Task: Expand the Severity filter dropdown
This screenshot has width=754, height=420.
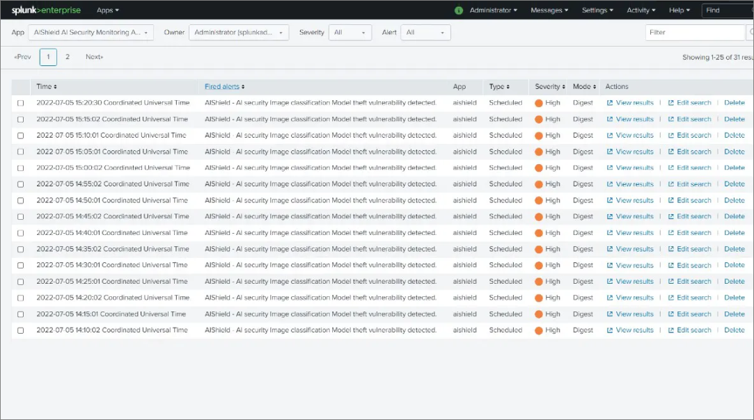Action: [x=351, y=33]
